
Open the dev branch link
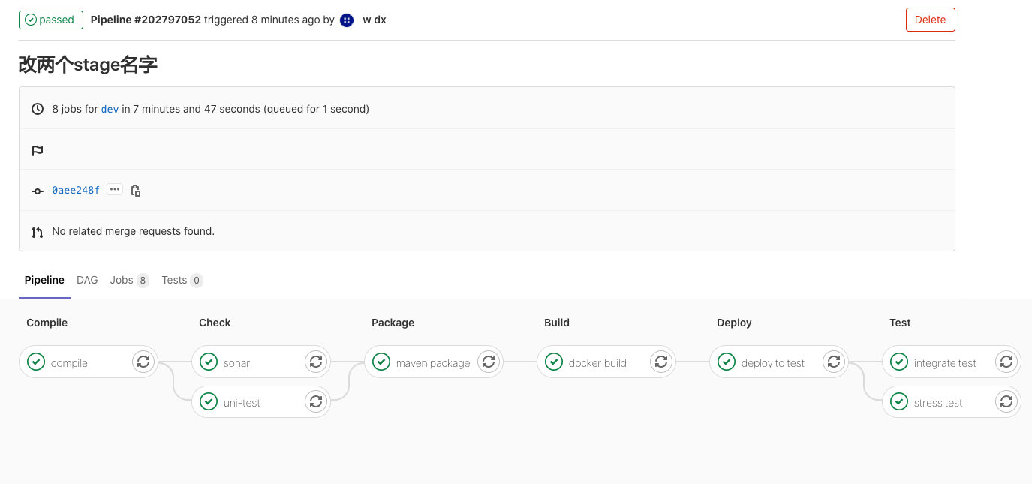[110, 109]
